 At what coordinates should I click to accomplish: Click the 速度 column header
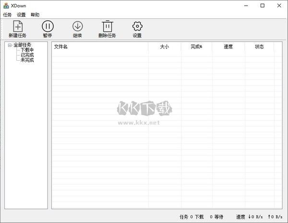coord(228,47)
